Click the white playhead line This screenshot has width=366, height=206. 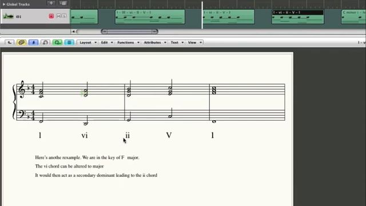click(x=202, y=15)
